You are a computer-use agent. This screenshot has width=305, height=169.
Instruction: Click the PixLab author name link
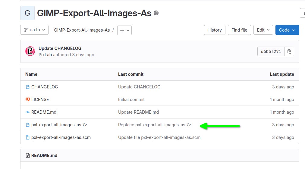click(45, 55)
